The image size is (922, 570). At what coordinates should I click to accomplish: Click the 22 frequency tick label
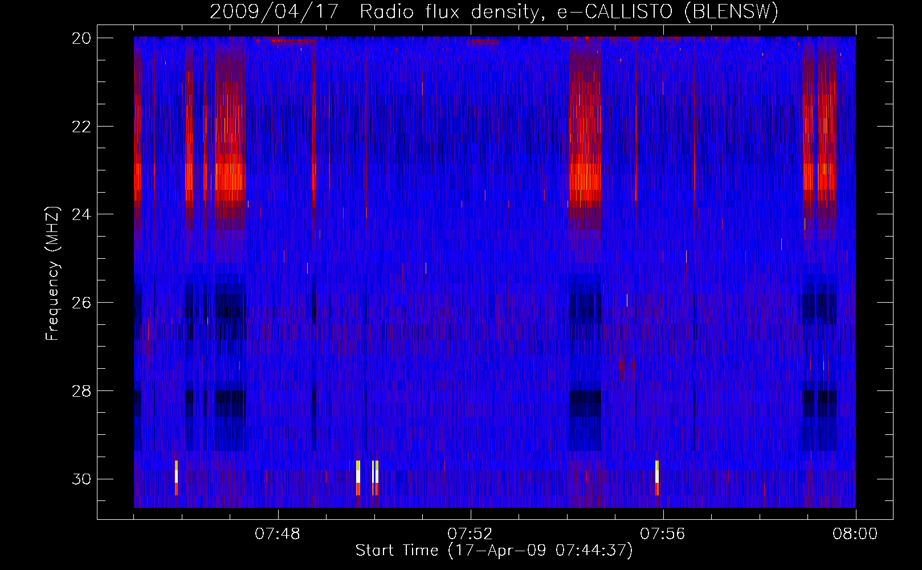click(x=81, y=127)
